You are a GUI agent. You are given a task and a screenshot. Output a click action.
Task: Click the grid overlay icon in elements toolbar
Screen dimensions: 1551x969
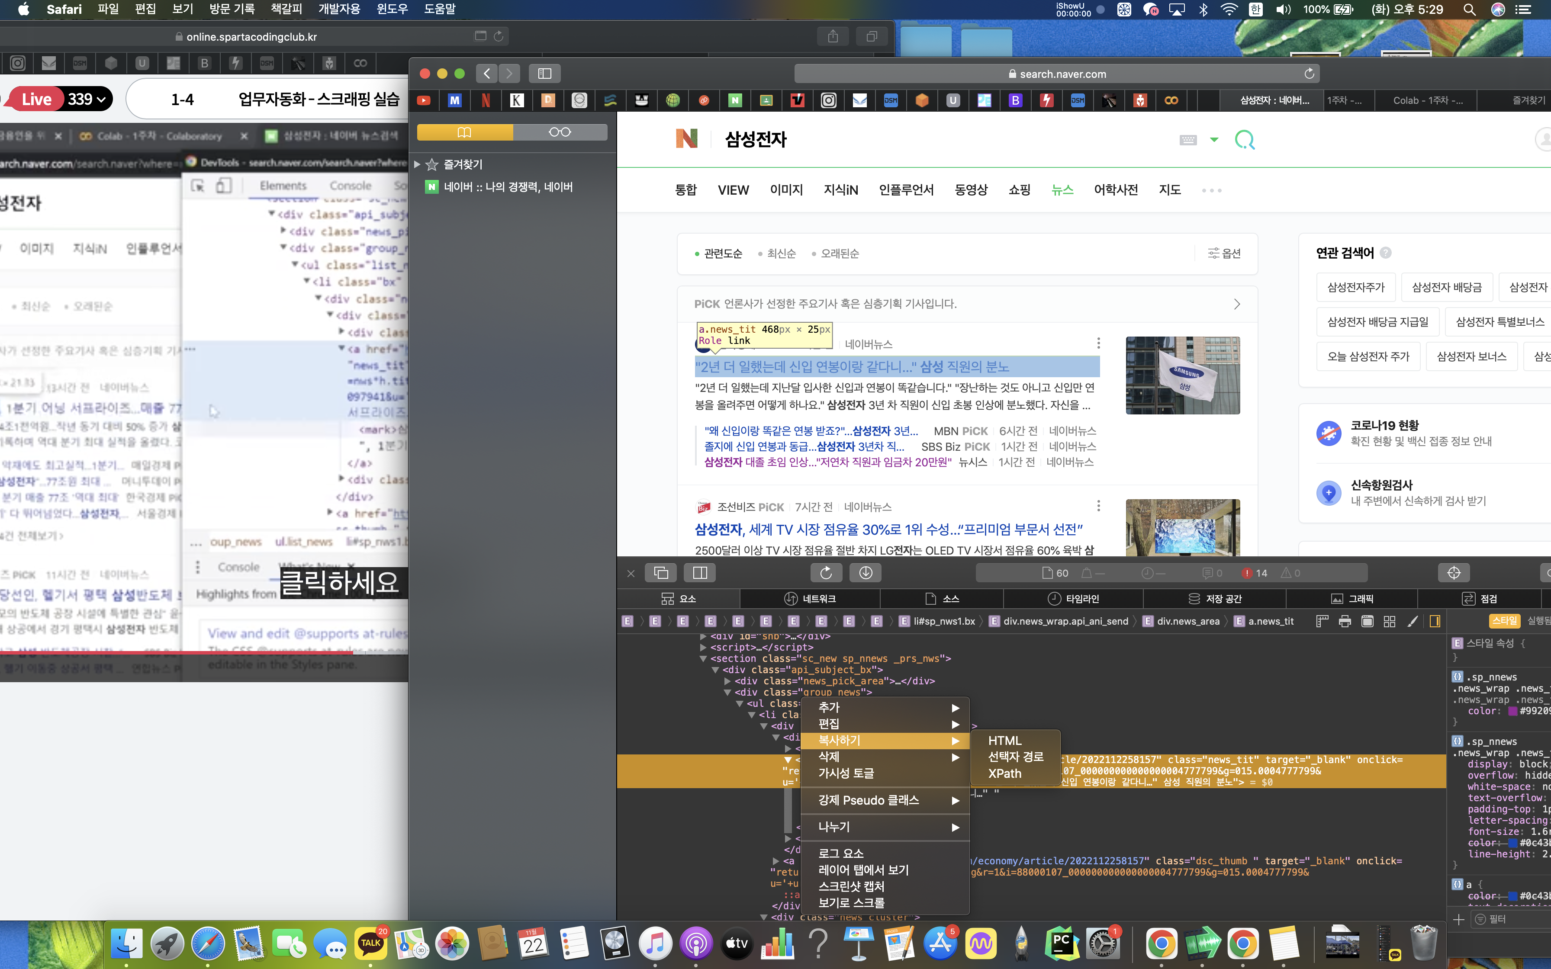(x=1390, y=621)
